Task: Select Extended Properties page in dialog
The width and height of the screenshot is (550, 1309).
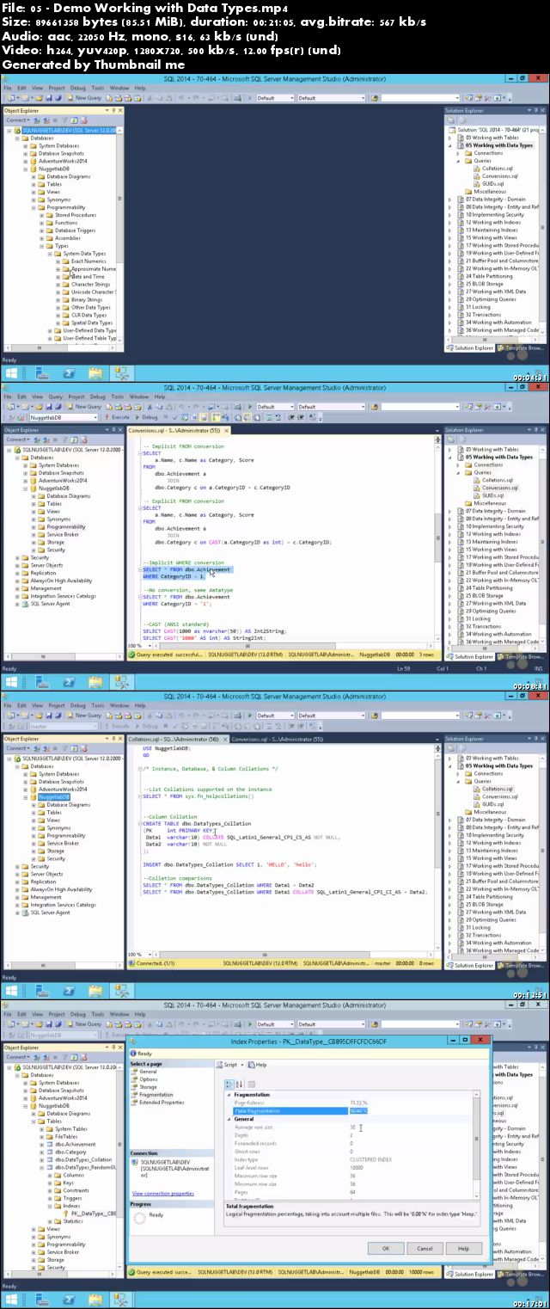Action: tap(161, 1103)
